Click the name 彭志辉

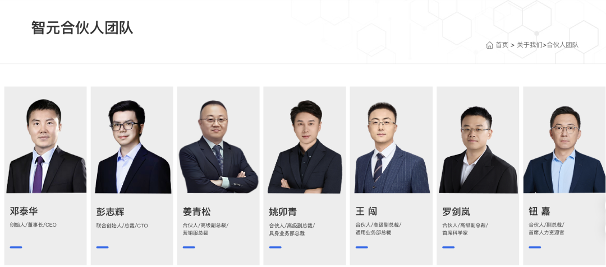(110, 212)
